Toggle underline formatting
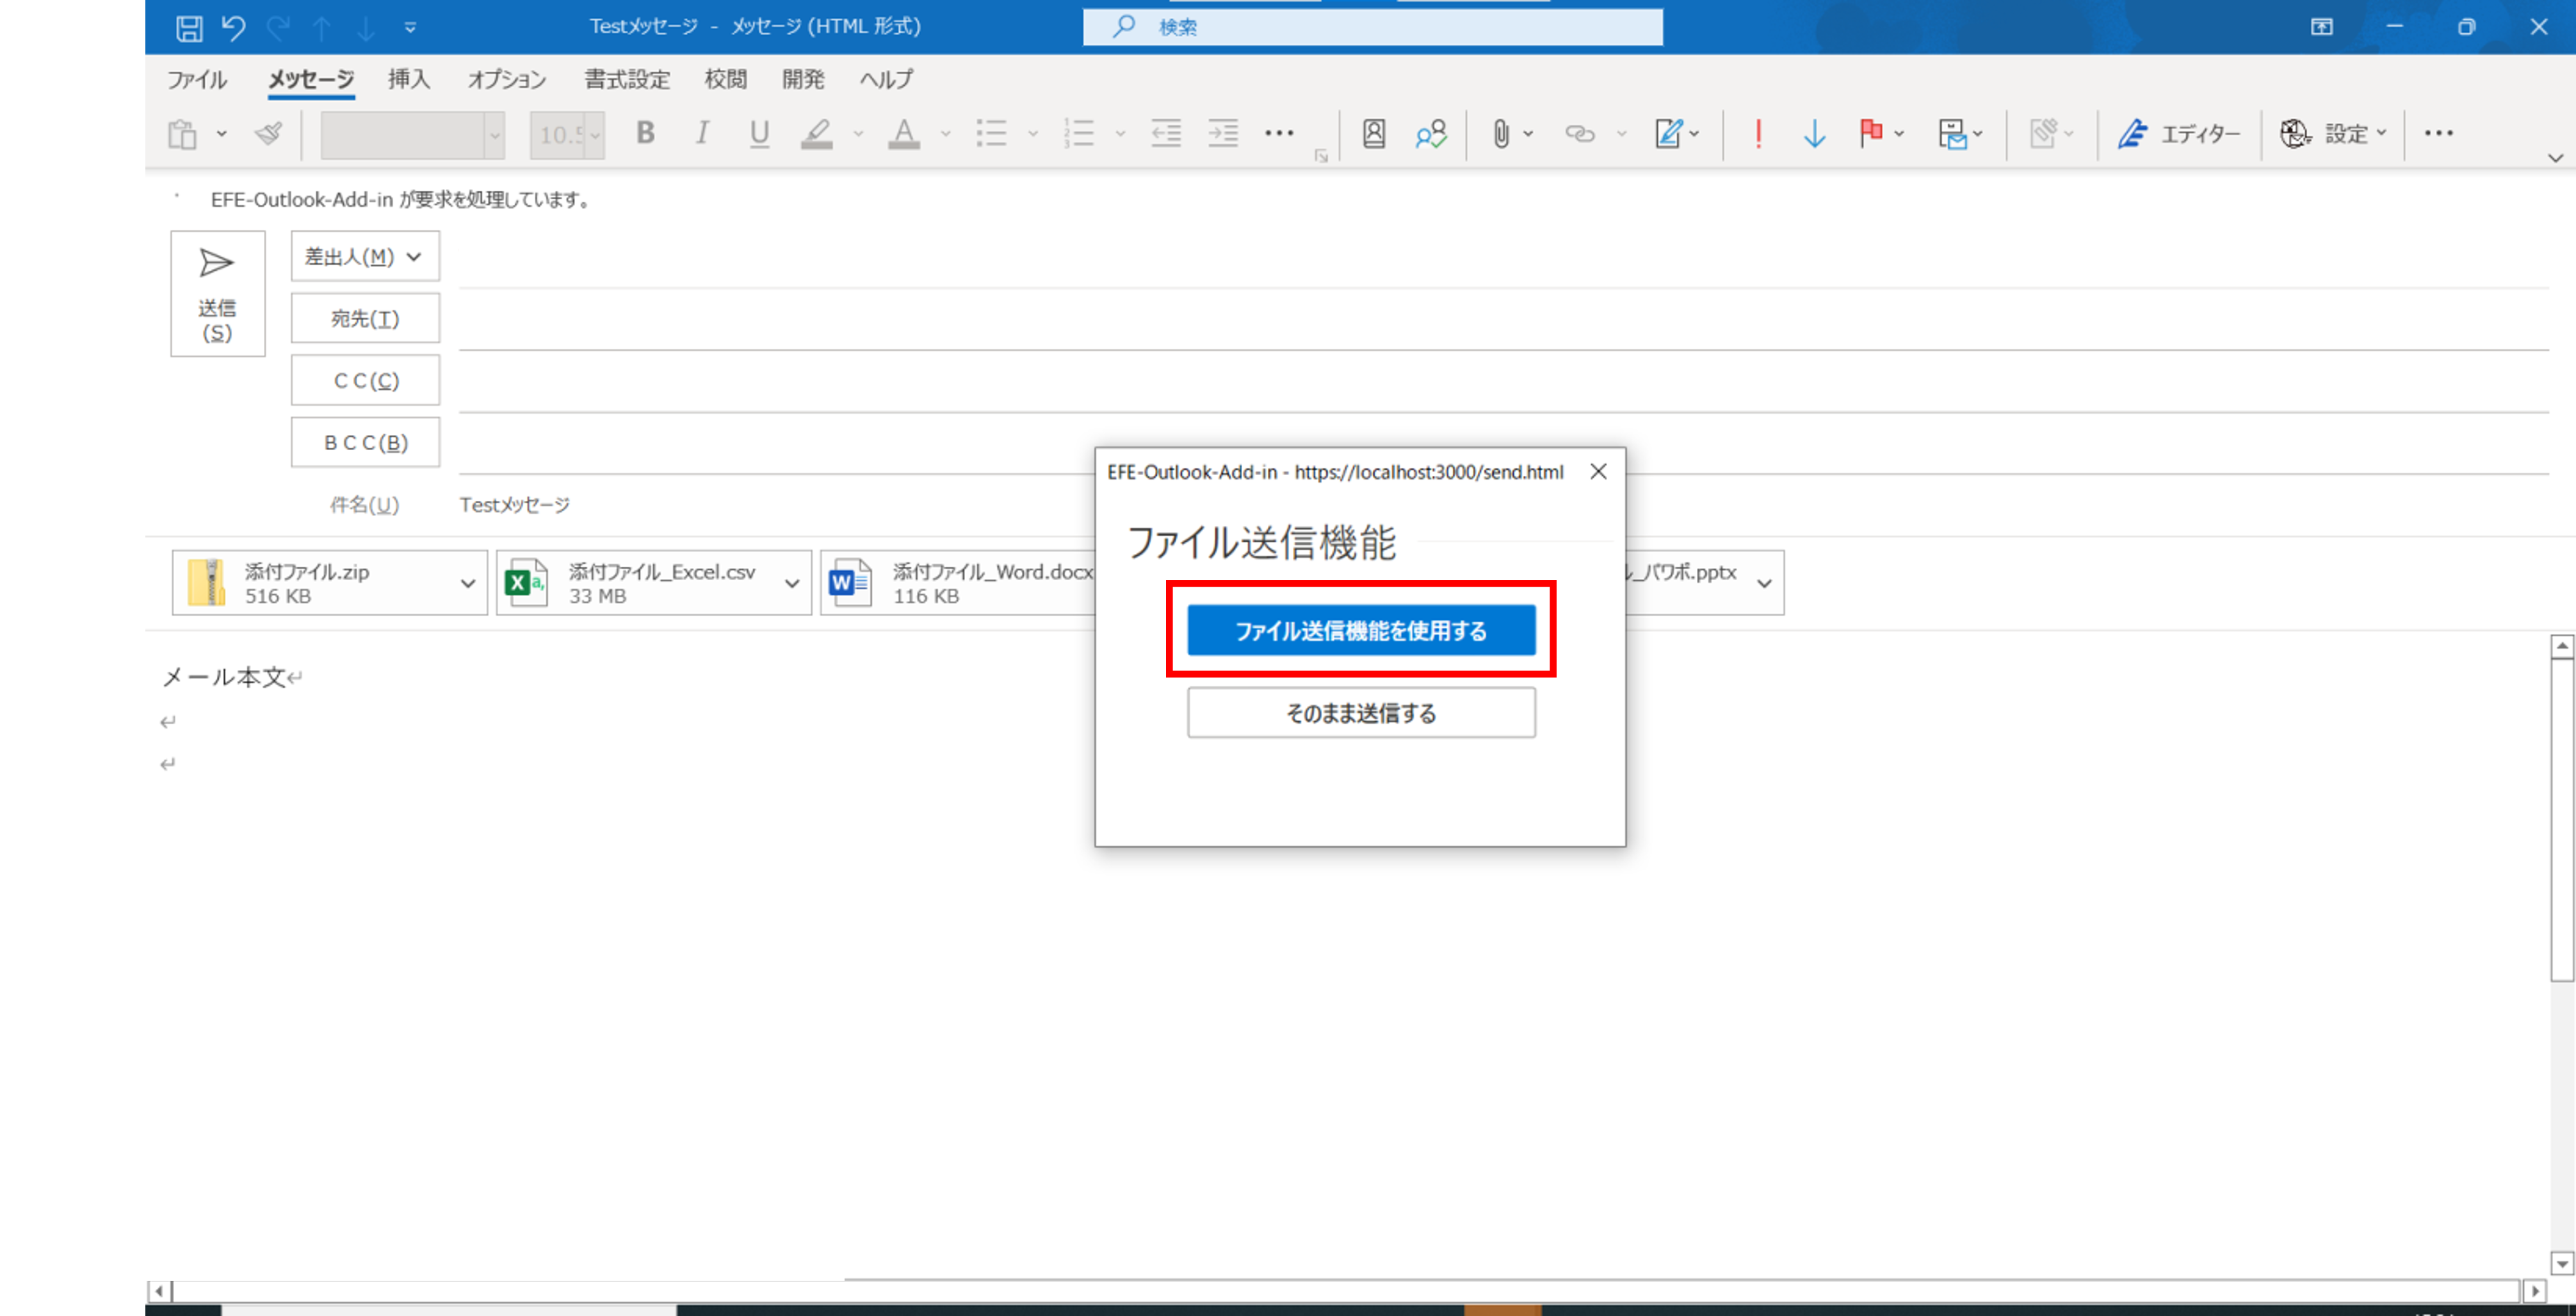The image size is (2576, 1316). 758,133
